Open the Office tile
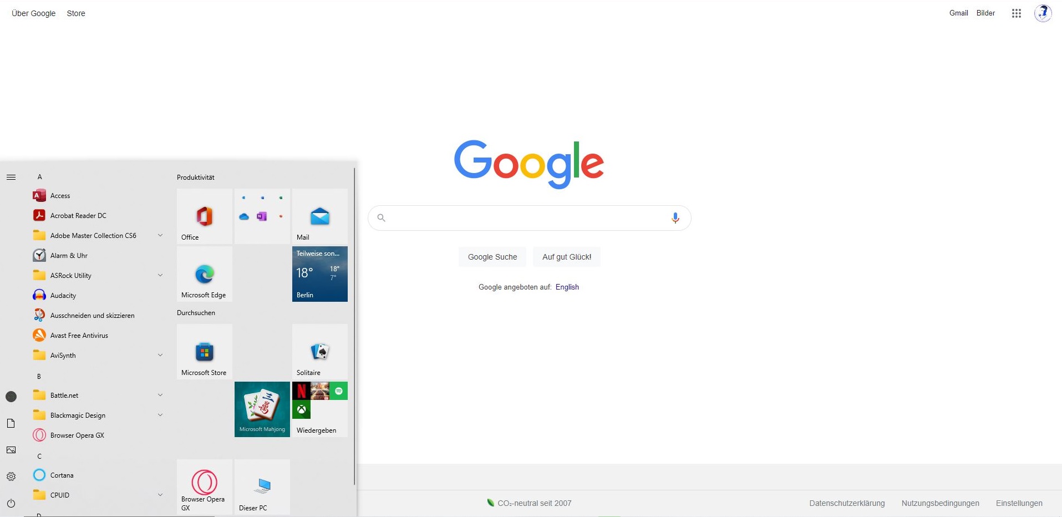 click(x=205, y=216)
